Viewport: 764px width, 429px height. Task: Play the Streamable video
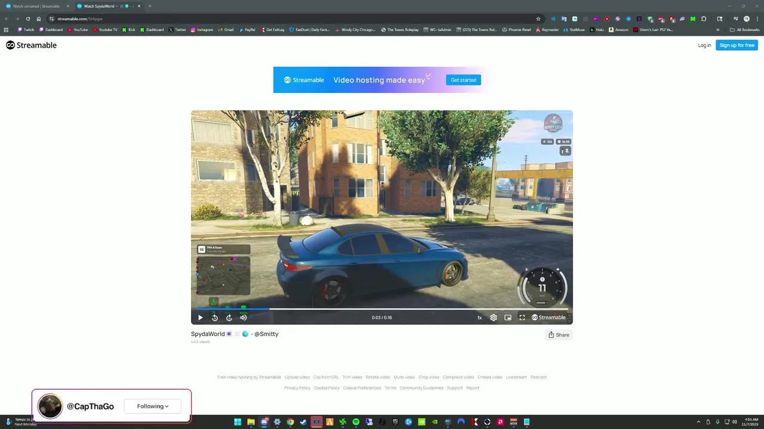tap(201, 318)
